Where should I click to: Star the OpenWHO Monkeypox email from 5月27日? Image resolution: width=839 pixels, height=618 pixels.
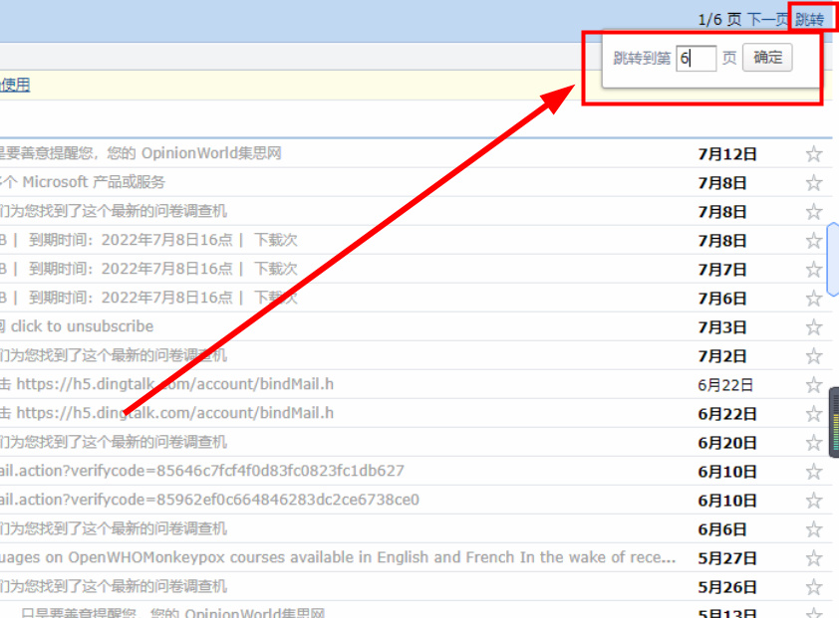[x=814, y=558]
